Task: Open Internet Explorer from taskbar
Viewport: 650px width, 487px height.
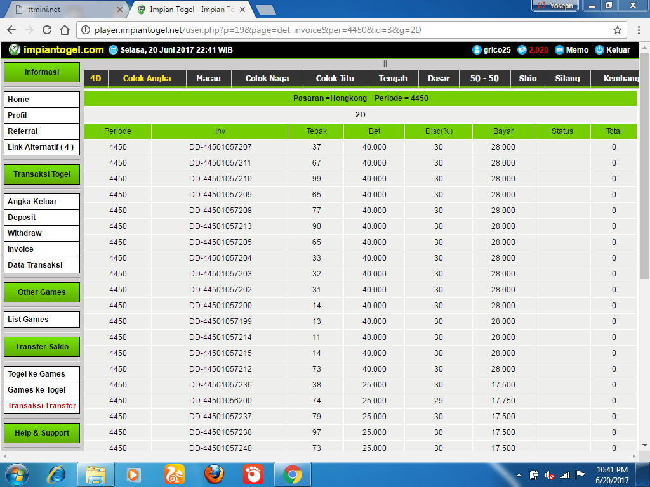Action: pyautogui.click(x=56, y=474)
